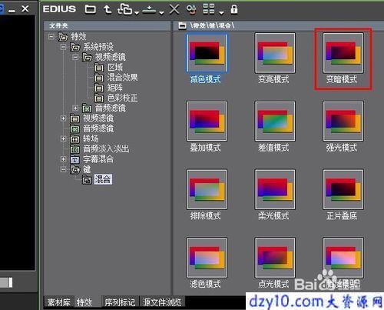Click the 矩阵 folder icon
The height and width of the screenshot is (310, 384).
coord(99,88)
